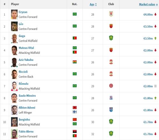Select Rômulo's round red club crest
Viewport: 159px width, 140px height.
tap(111, 86)
